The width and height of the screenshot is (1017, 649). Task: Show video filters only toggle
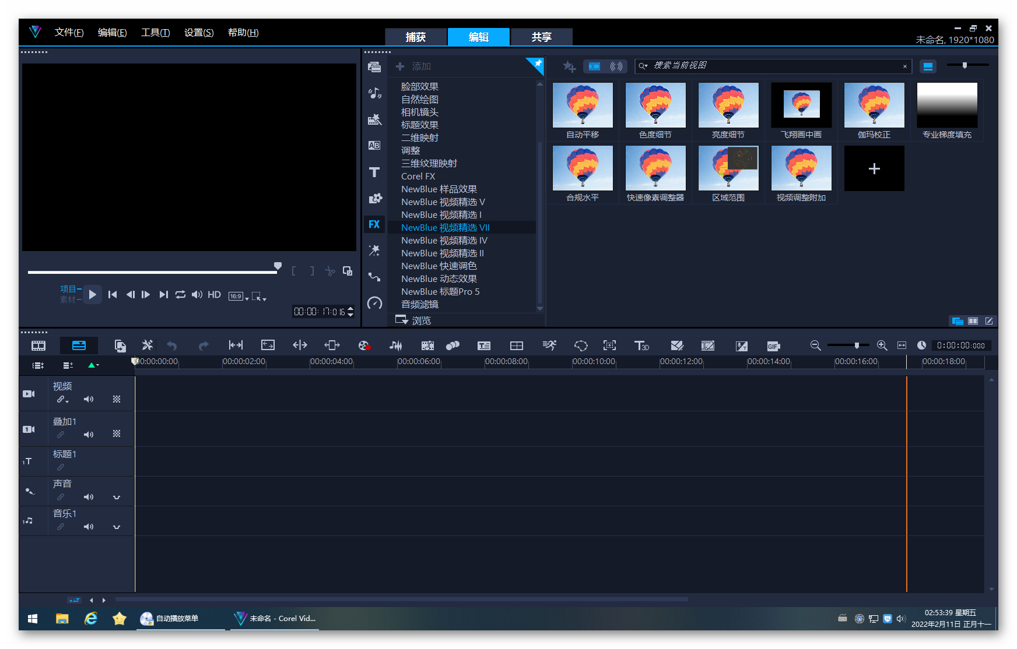pyautogui.click(x=594, y=66)
